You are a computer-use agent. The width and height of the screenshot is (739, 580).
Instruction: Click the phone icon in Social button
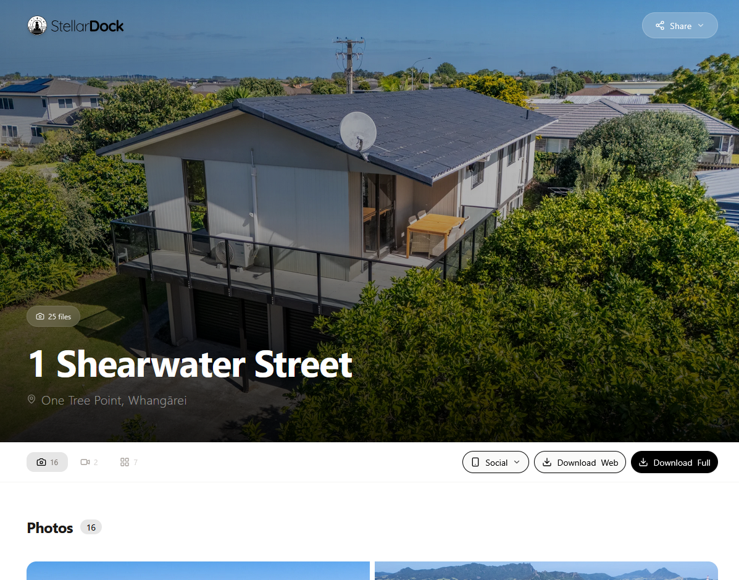pyautogui.click(x=475, y=462)
